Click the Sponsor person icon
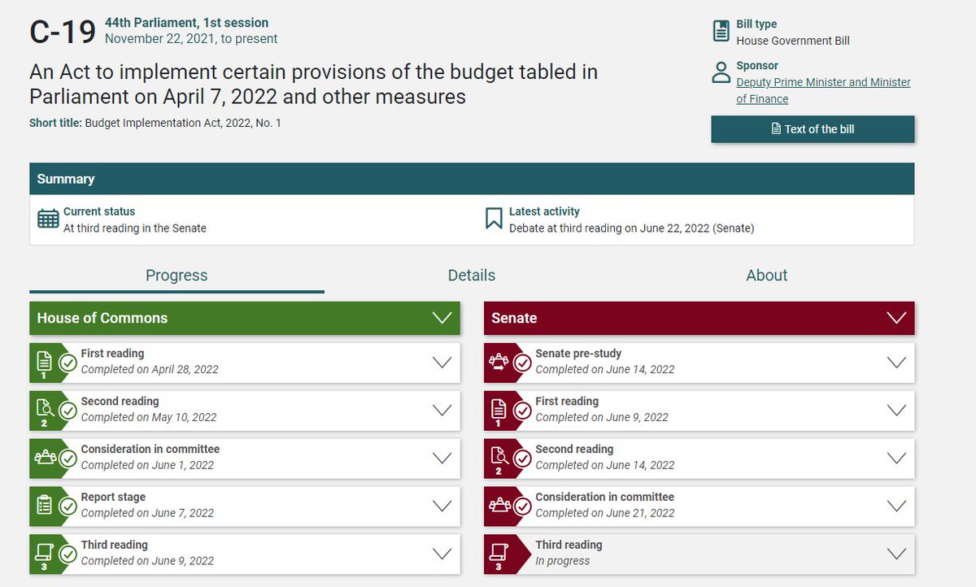The height and width of the screenshot is (587, 976). [x=721, y=72]
